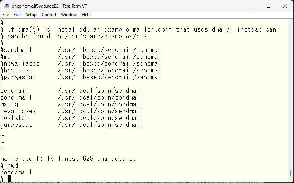
Task: Click the Tera Term icon in title bar
Action: click(x=7, y=6)
